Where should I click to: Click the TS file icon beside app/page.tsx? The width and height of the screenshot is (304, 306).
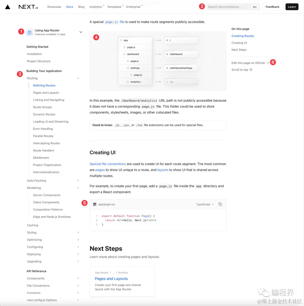click(95, 204)
